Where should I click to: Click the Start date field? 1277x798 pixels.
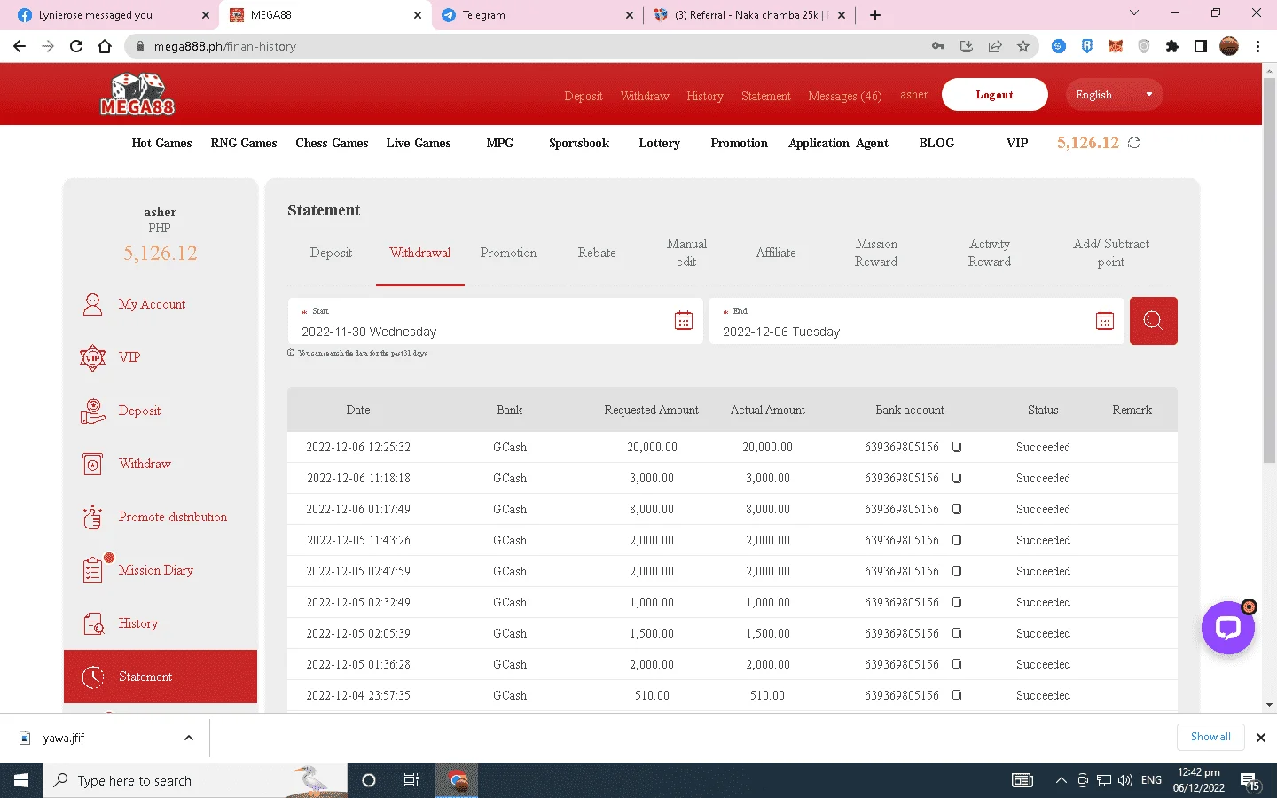click(x=495, y=321)
